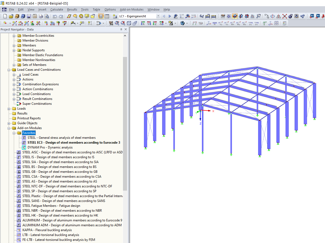Select DYNAM Pro - Dynamic analysis module

(50, 147)
